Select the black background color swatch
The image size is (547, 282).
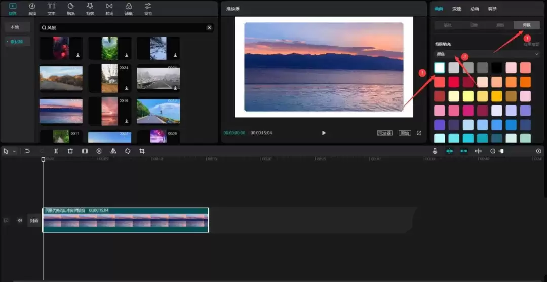[x=496, y=67]
